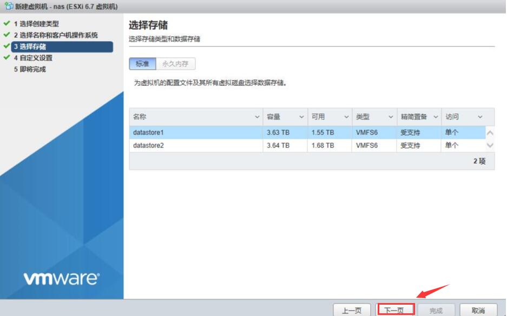Switch to the 标准 storage tab
Image resolution: width=507 pixels, height=316 pixels.
click(142, 64)
